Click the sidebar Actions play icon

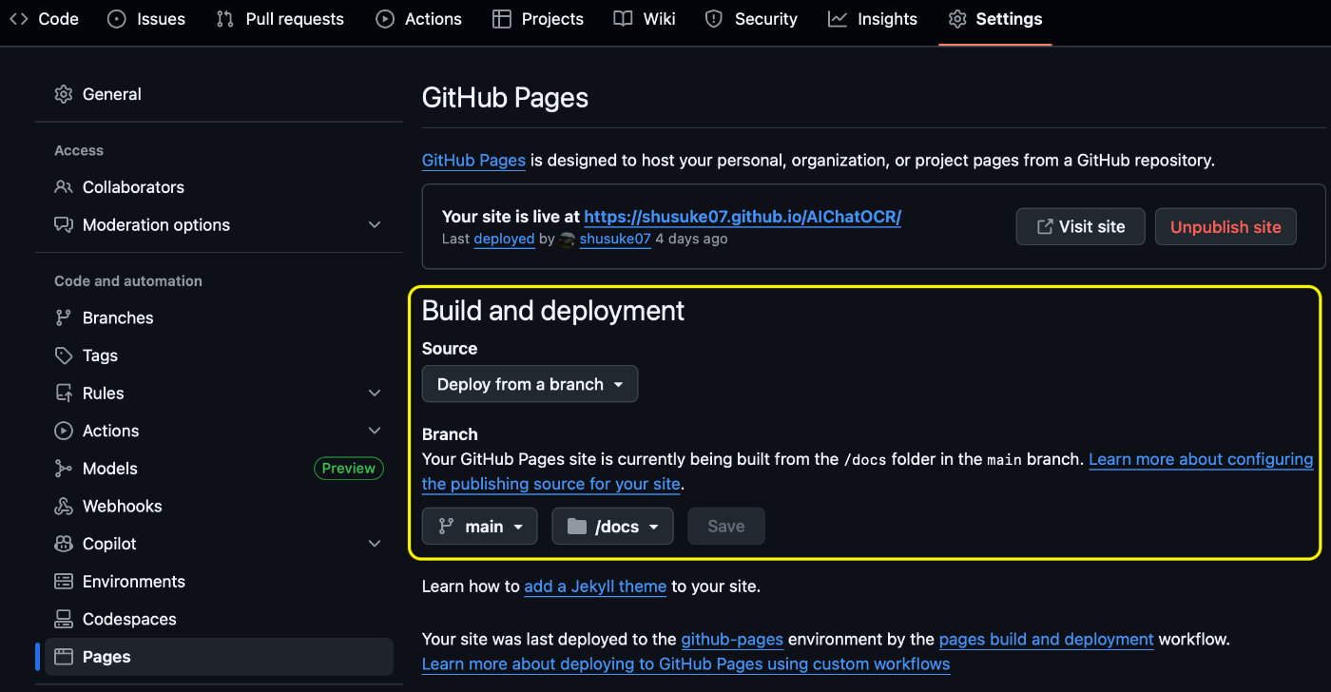pos(64,431)
